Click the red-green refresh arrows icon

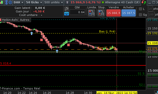pos(144,2)
